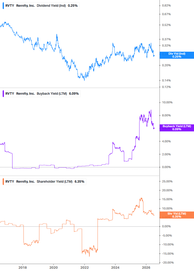
Task: Click orange color bar of Shareholder Yield legend
Action: 3,181
